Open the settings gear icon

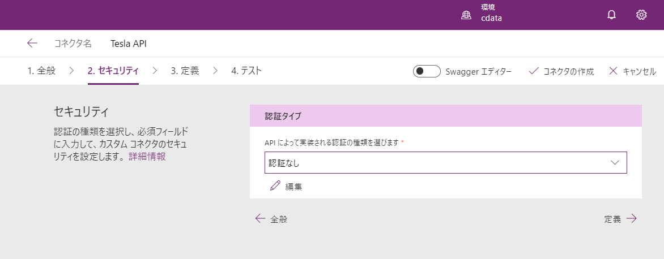(x=641, y=15)
